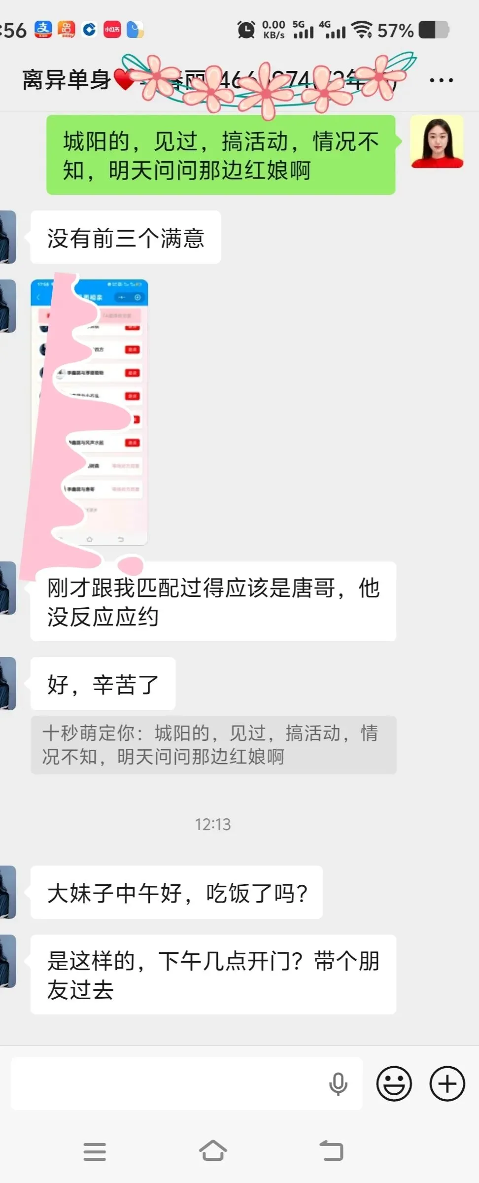Open the shared phone screenshot image
This screenshot has height=1183, width=479.
[x=89, y=412]
